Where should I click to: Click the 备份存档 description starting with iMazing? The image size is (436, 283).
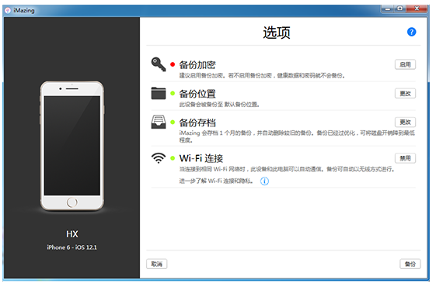click(x=297, y=136)
